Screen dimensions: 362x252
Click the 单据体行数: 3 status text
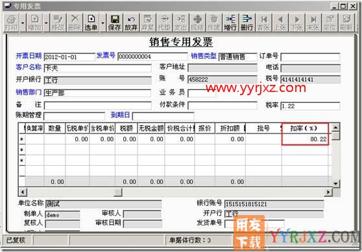click(x=190, y=240)
